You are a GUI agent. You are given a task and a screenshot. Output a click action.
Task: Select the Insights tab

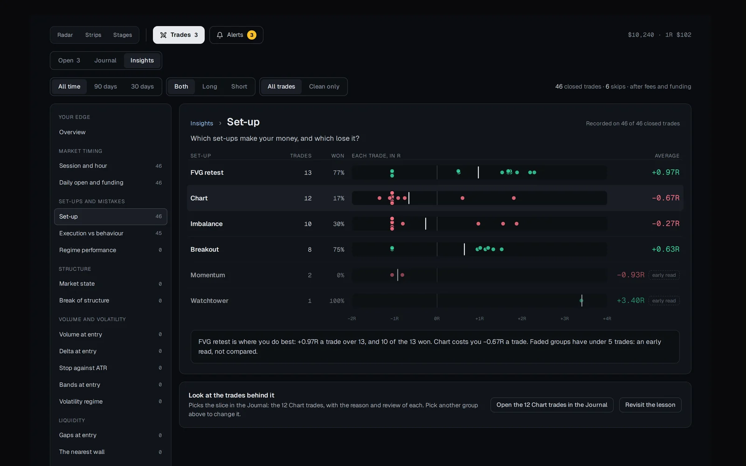click(142, 61)
